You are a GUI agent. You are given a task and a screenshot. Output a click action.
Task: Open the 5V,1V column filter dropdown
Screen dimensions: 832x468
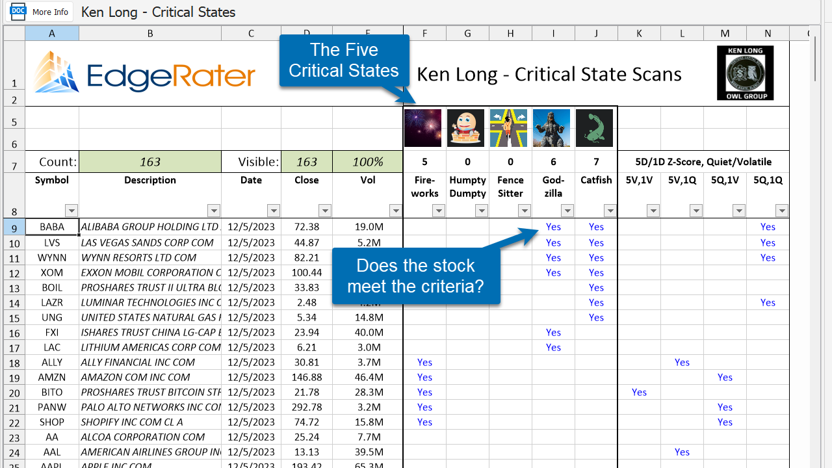click(x=653, y=211)
